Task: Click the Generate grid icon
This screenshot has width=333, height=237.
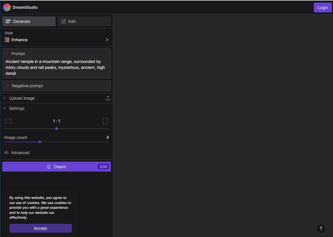Action: tap(8, 21)
